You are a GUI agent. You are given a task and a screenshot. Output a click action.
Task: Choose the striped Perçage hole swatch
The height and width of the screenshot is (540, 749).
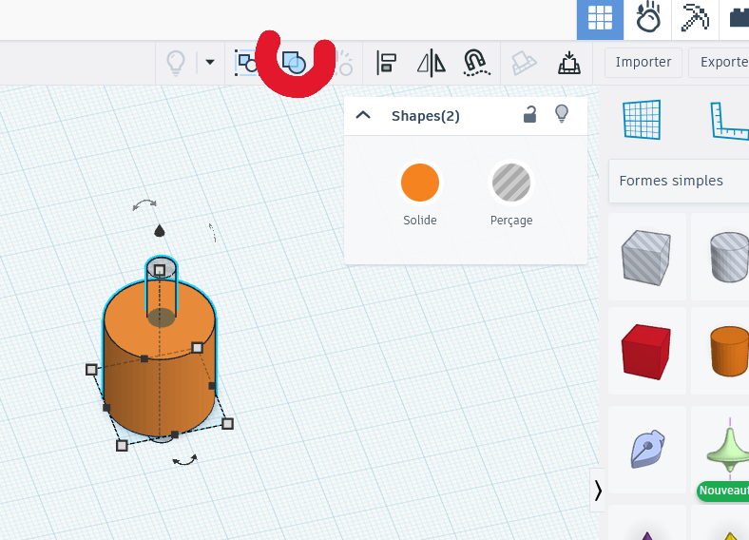(x=511, y=183)
